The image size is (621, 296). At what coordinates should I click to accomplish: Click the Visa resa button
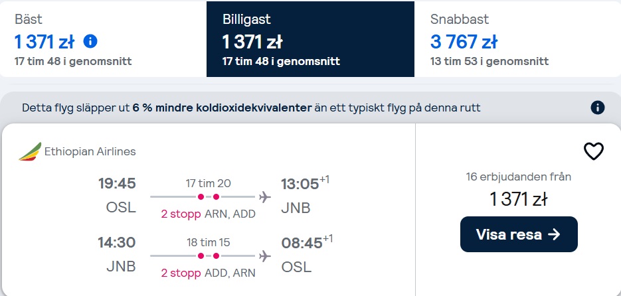519,234
